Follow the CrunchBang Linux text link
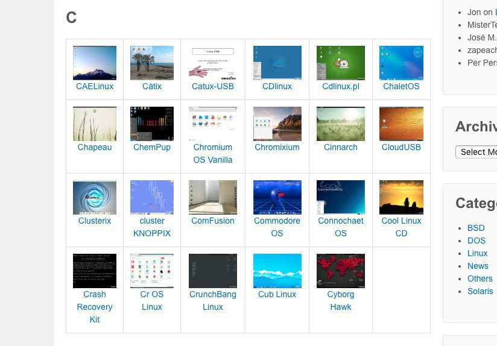497x346 pixels. pyautogui.click(x=213, y=300)
